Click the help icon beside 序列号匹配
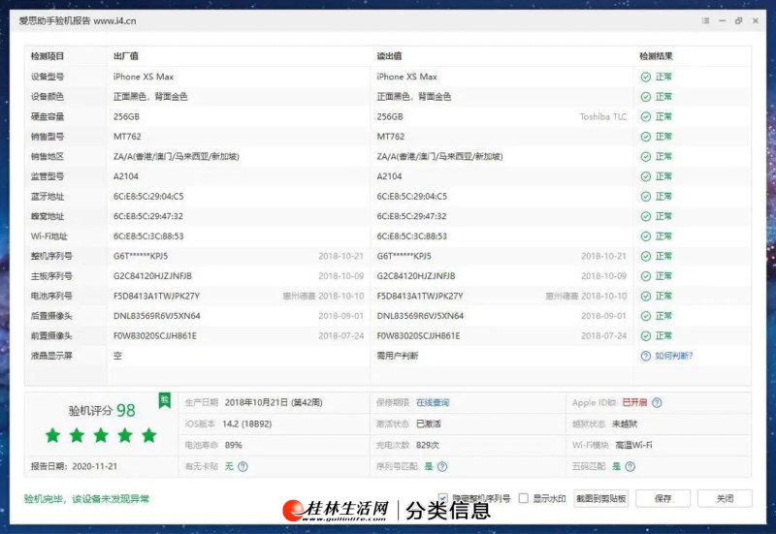776x534 pixels. click(x=442, y=466)
